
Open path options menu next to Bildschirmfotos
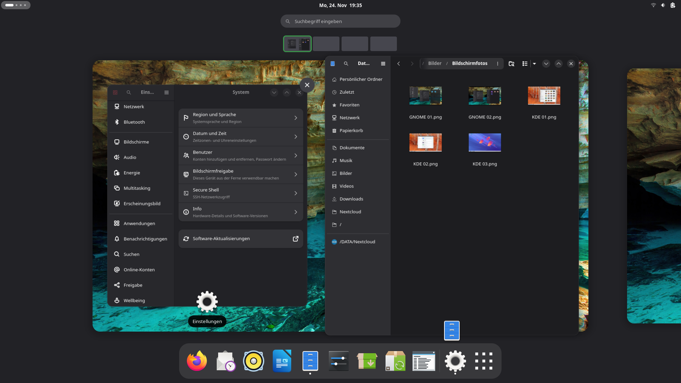498,63
